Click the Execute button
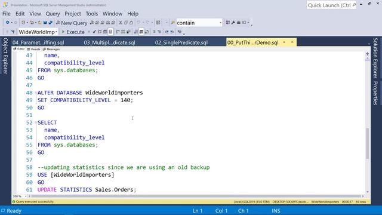The width and height of the screenshot is (382, 215). pos(73,32)
